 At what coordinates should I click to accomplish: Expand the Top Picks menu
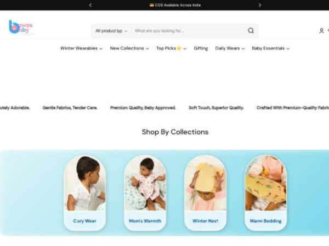[x=171, y=48]
